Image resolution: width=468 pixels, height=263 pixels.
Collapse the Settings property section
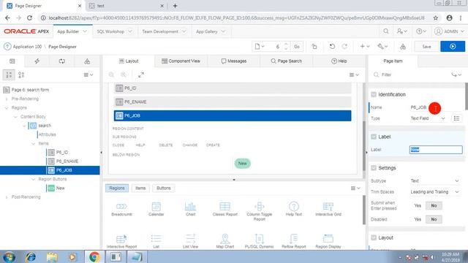coord(374,168)
